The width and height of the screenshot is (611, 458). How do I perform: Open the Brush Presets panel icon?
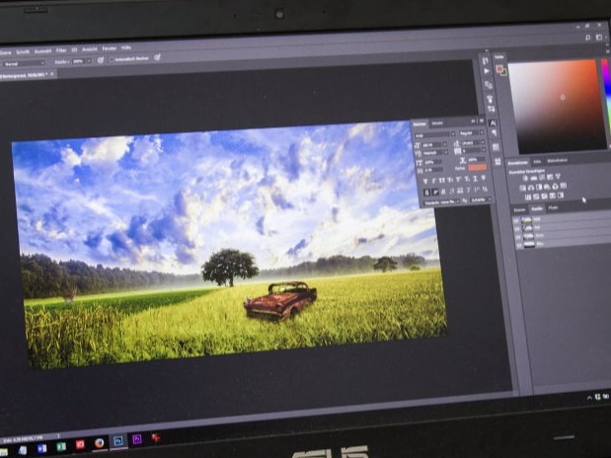click(490, 99)
